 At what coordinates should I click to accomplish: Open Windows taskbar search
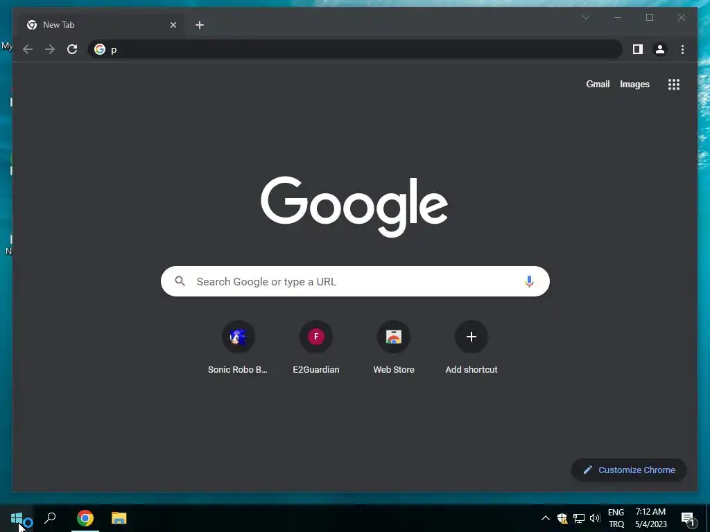coord(50,517)
